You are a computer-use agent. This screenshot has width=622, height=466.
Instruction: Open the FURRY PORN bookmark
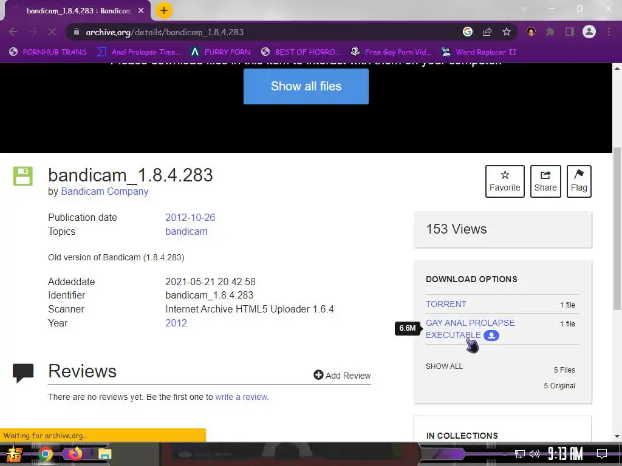(x=220, y=52)
